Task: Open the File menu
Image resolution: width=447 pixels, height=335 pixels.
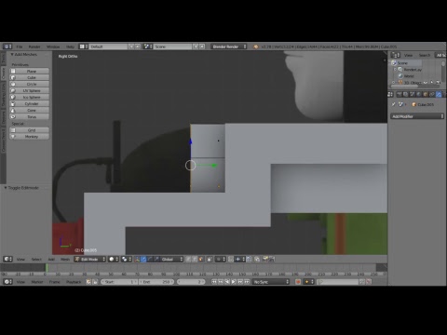Action: pyautogui.click(x=20, y=47)
